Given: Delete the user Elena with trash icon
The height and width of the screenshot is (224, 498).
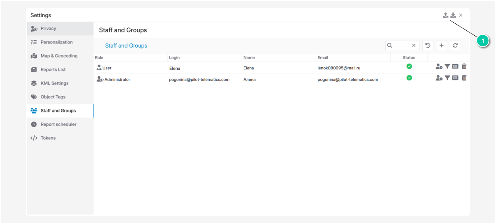Looking at the screenshot, I should click(464, 66).
